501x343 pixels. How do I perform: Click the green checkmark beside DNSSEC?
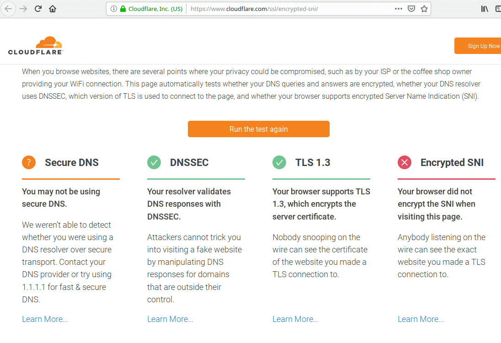coord(154,162)
